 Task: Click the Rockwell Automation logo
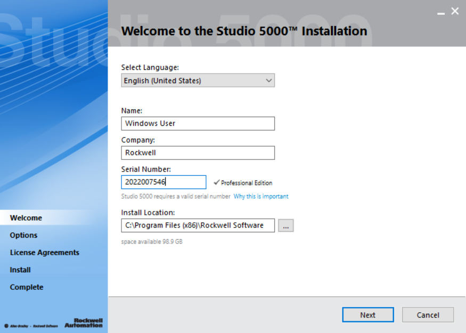[84, 323]
